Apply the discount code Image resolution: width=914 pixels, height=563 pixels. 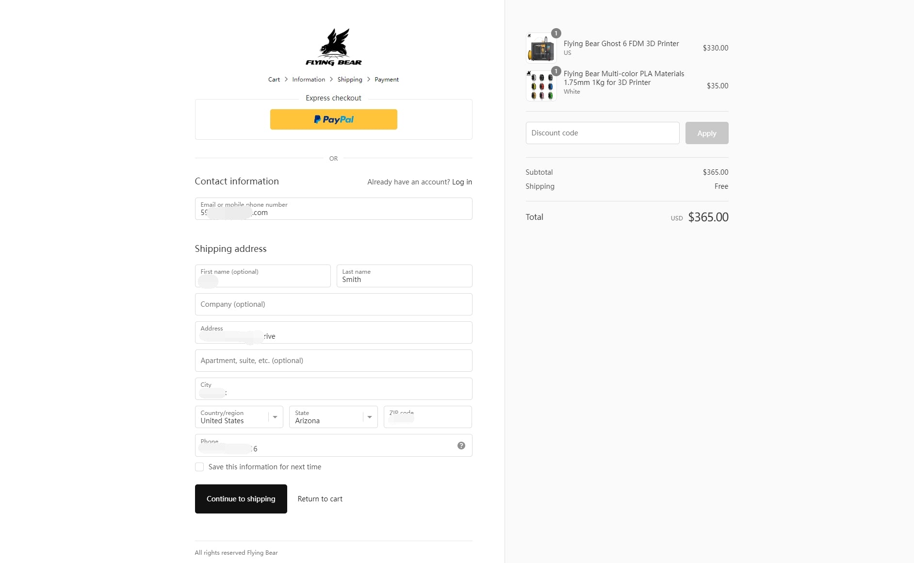[x=706, y=133]
